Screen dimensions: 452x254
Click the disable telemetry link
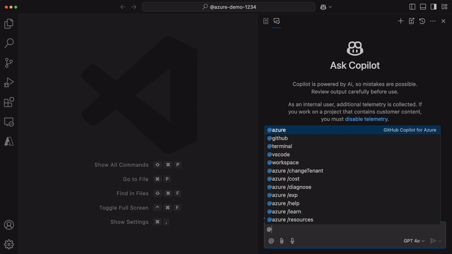[366, 119]
